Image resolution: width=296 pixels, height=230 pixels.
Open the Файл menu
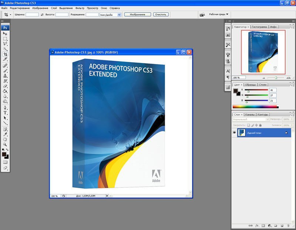pos(4,8)
